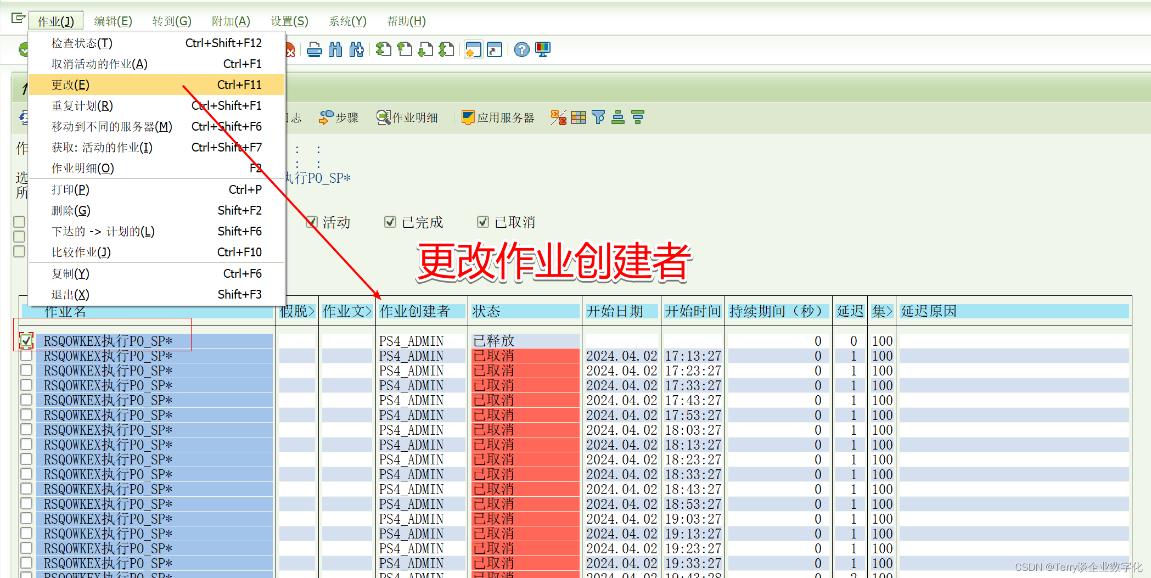Open Customize Local Layout monitor icon
Viewport: 1151px width, 578px height.
click(x=543, y=49)
